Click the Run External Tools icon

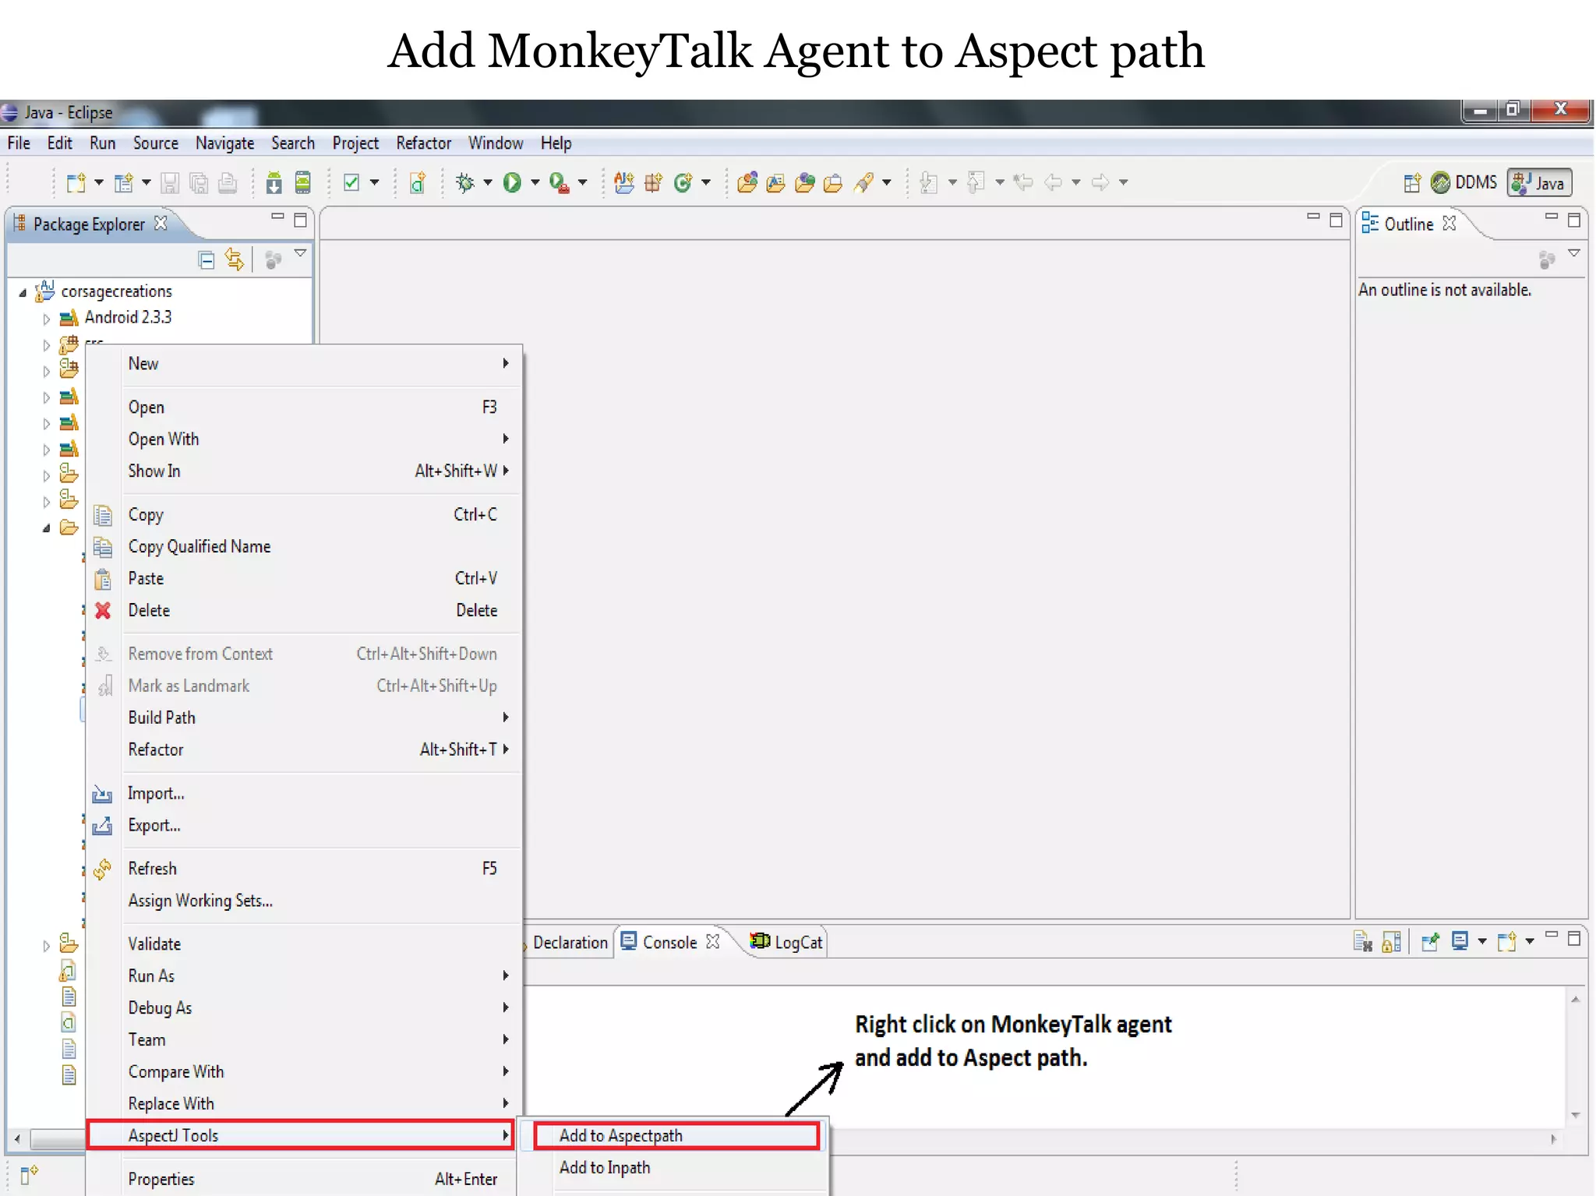click(x=559, y=183)
